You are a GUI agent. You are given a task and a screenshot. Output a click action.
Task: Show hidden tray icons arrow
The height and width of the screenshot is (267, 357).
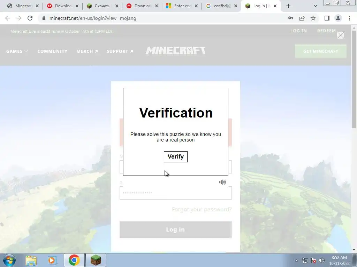tap(296, 260)
